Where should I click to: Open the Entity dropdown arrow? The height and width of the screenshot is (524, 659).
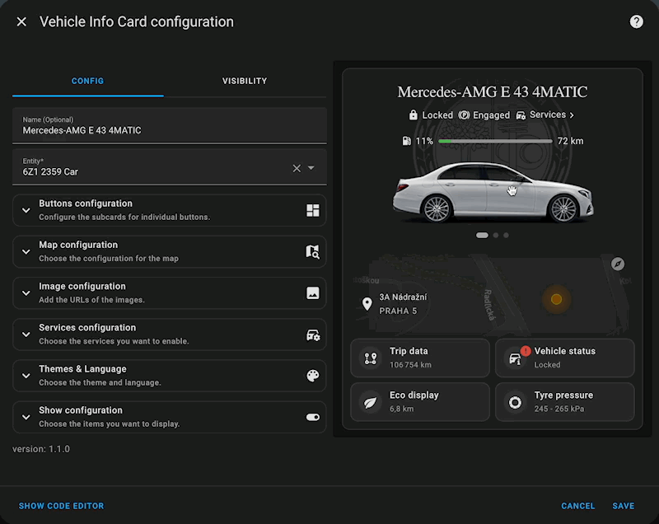click(x=311, y=167)
